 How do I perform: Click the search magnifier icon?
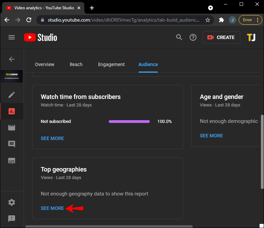[179, 37]
